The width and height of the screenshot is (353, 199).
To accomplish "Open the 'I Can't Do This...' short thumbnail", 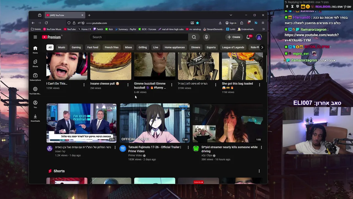I will pyautogui.click(x=67, y=66).
